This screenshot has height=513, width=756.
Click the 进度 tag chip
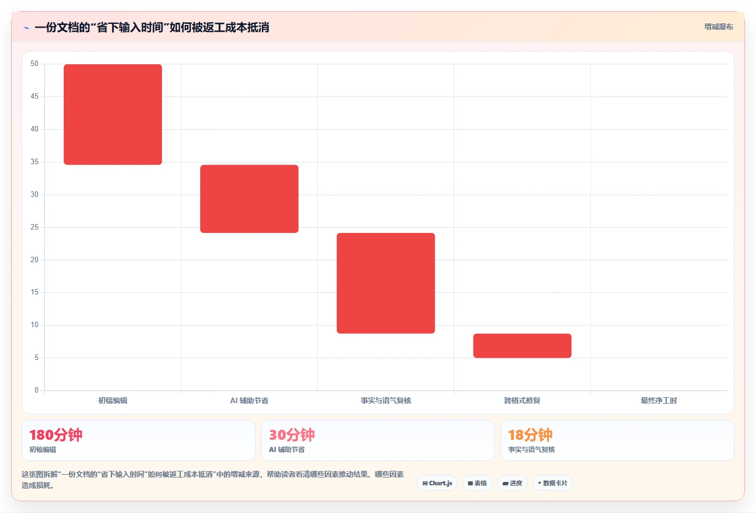tap(513, 483)
